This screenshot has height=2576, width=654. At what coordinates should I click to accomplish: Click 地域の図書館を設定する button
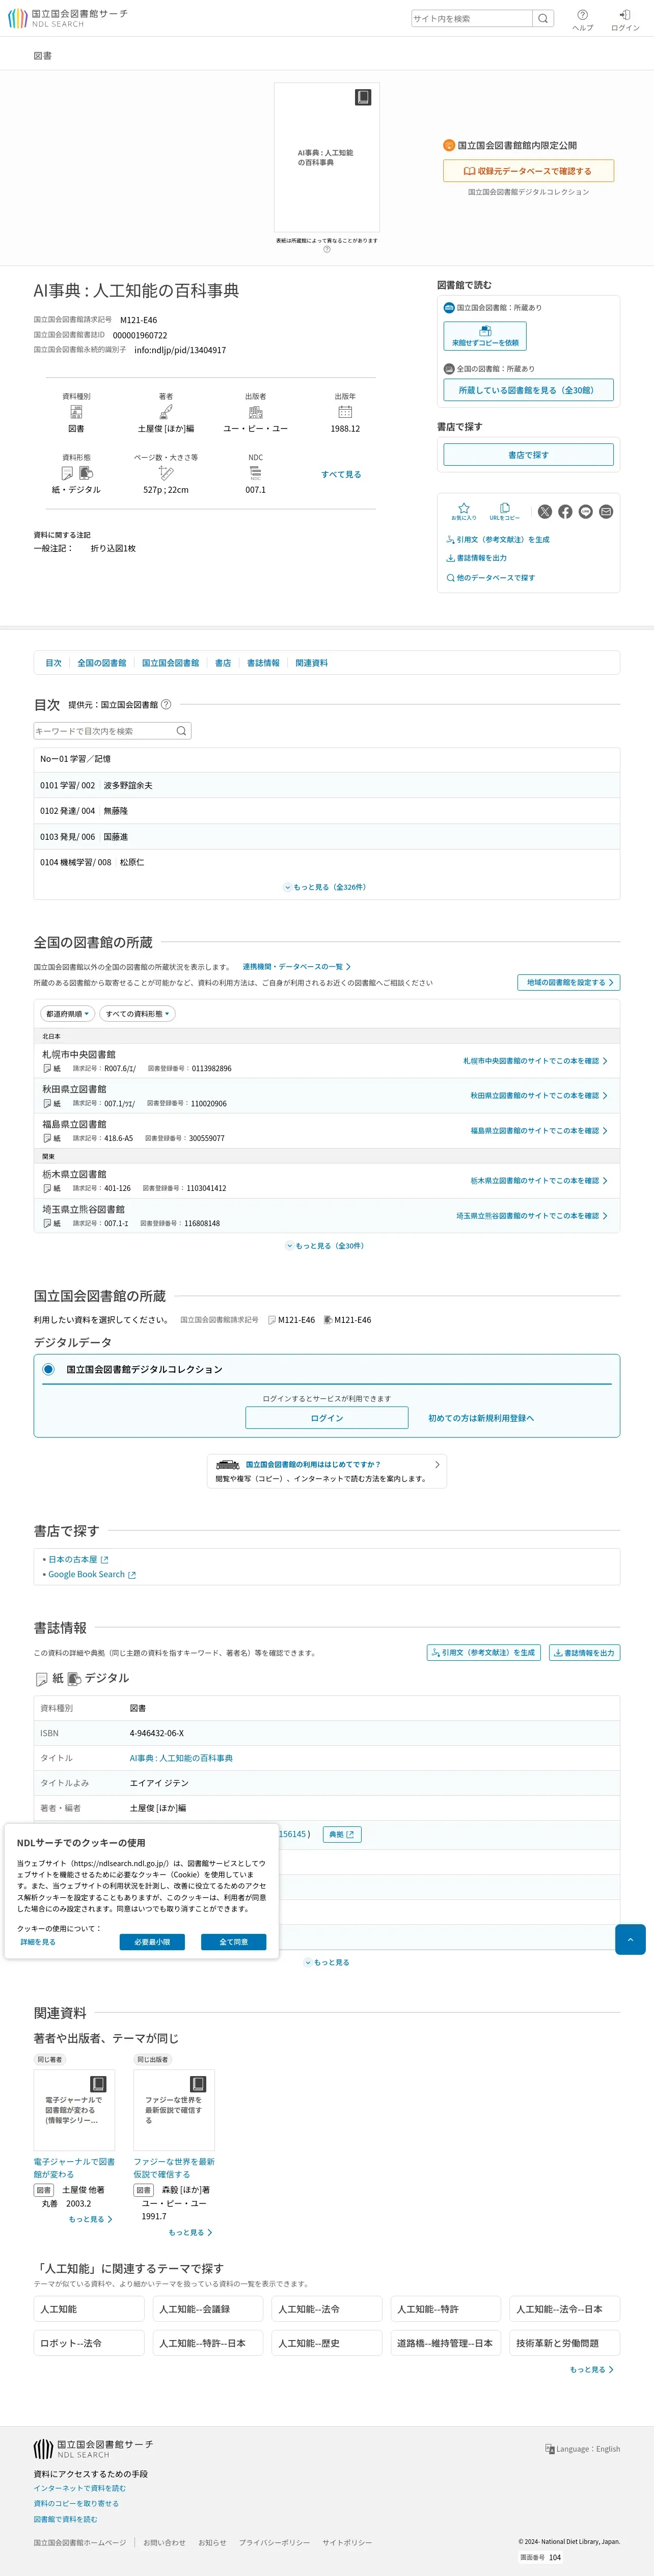pos(568,982)
